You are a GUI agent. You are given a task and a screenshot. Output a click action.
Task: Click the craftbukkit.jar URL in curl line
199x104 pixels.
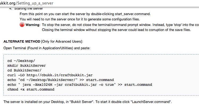pyautogui.click(x=60, y=75)
